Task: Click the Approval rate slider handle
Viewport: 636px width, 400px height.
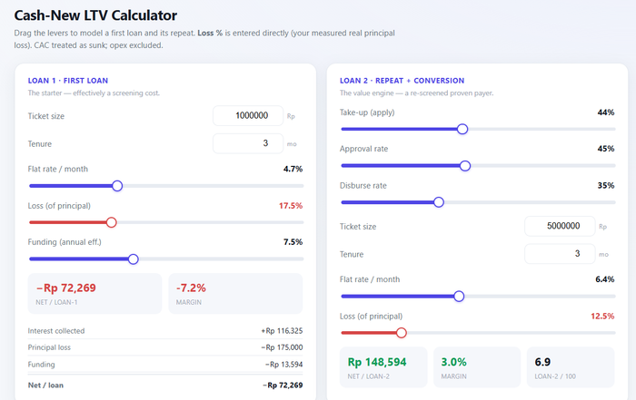Action: tap(465, 166)
